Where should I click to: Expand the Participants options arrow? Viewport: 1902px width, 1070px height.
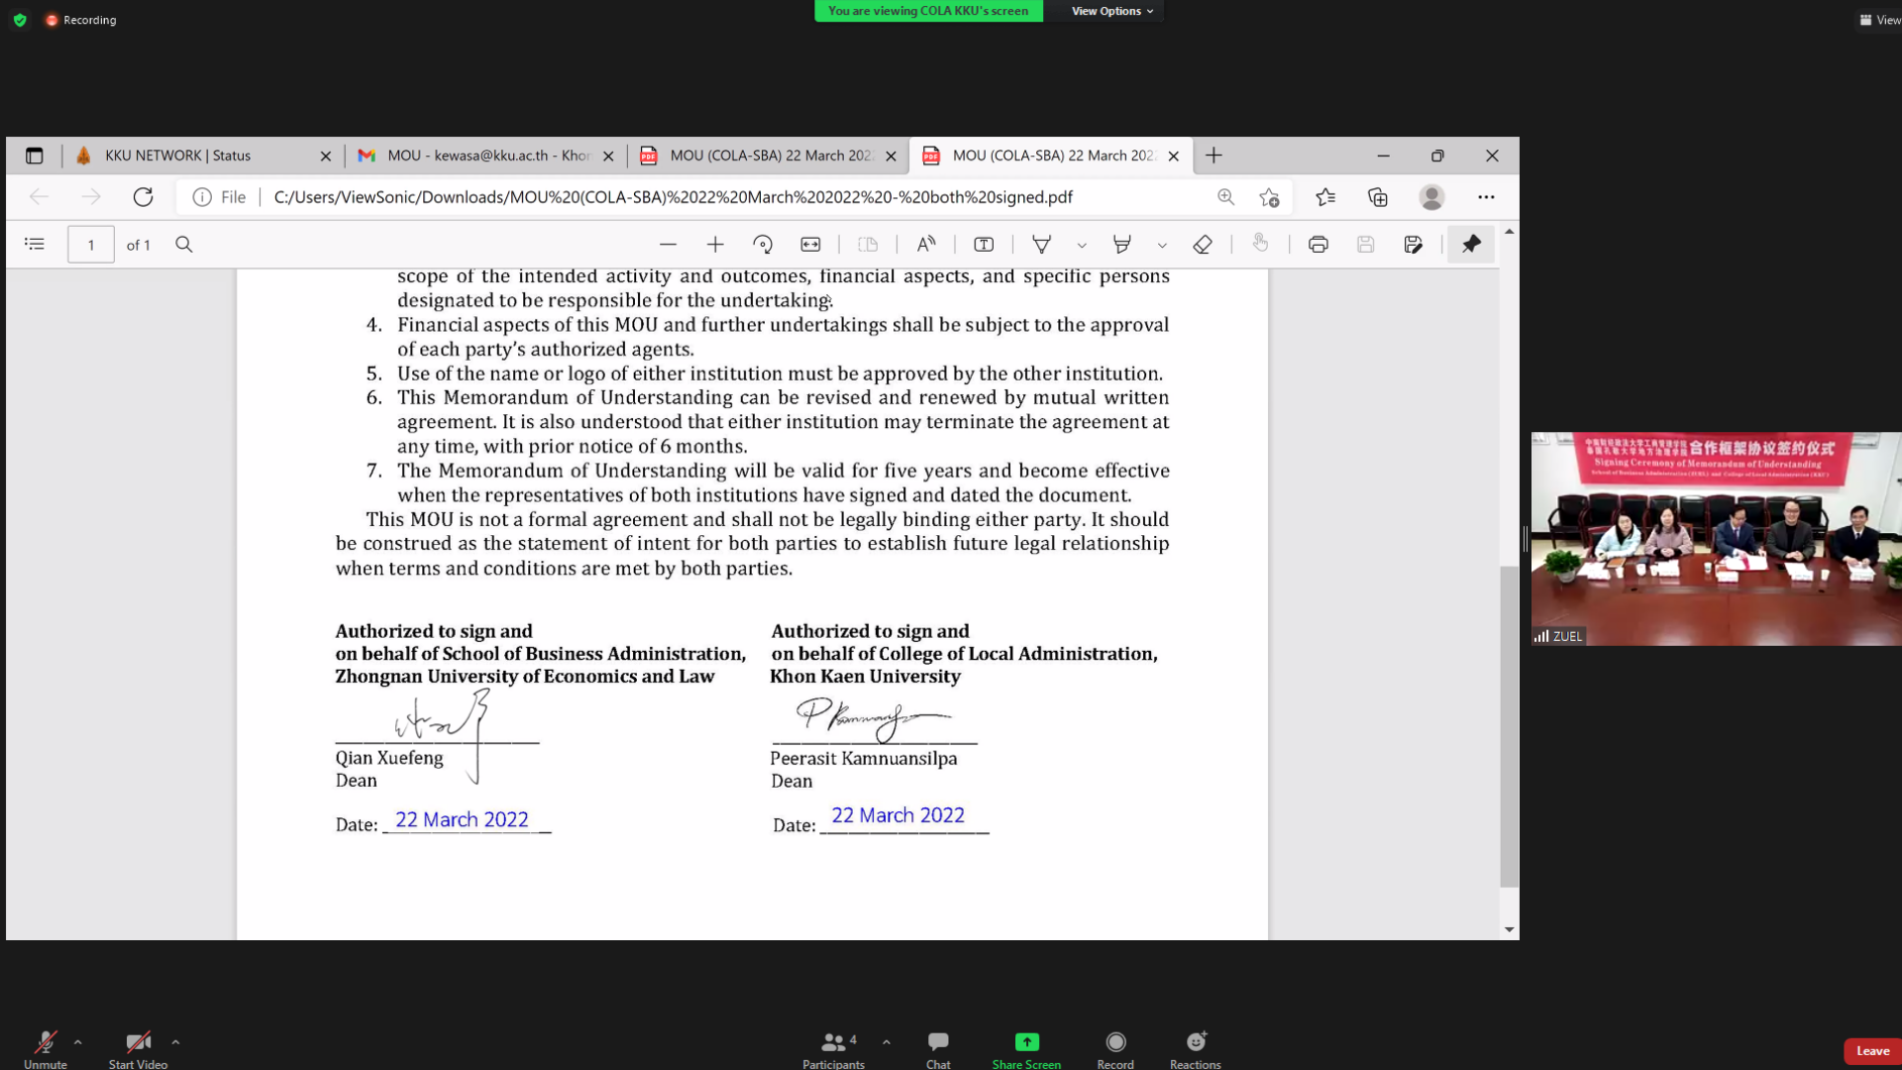tap(886, 1042)
